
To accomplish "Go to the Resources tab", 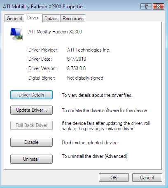I will [x=73, y=19].
